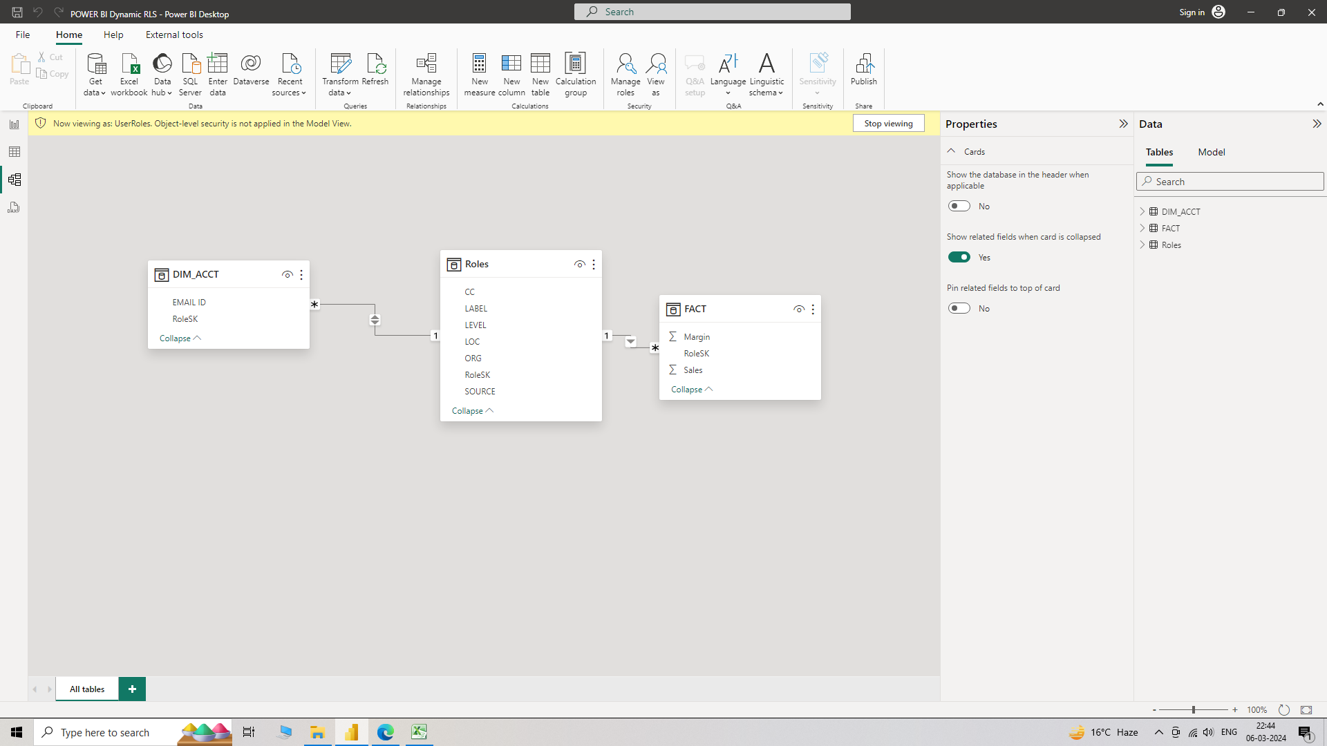Toggle Show related fields when collapsed
1327x746 pixels.
(959, 257)
